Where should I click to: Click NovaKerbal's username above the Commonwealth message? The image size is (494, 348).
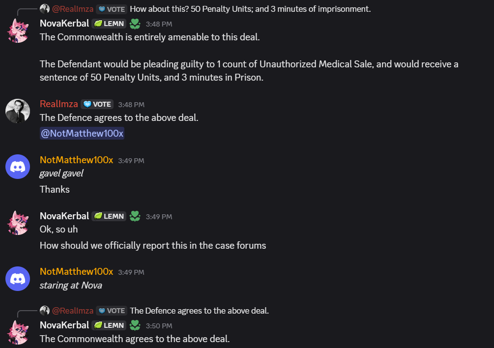pyautogui.click(x=64, y=23)
